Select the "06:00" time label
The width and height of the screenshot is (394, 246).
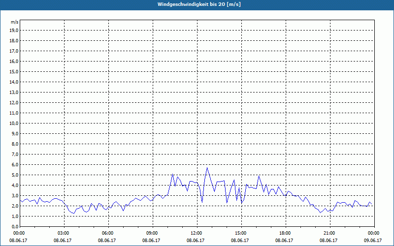(x=108, y=233)
